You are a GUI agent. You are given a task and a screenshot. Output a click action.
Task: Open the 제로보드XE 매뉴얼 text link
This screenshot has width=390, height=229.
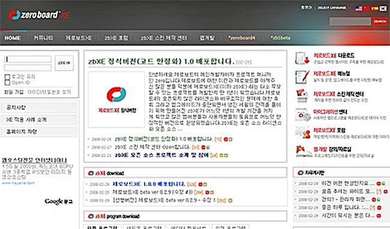(x=332, y=74)
